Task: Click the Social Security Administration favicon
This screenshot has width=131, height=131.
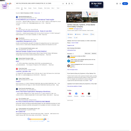Action: 17,89
